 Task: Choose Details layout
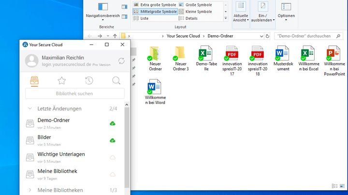(x=188, y=18)
